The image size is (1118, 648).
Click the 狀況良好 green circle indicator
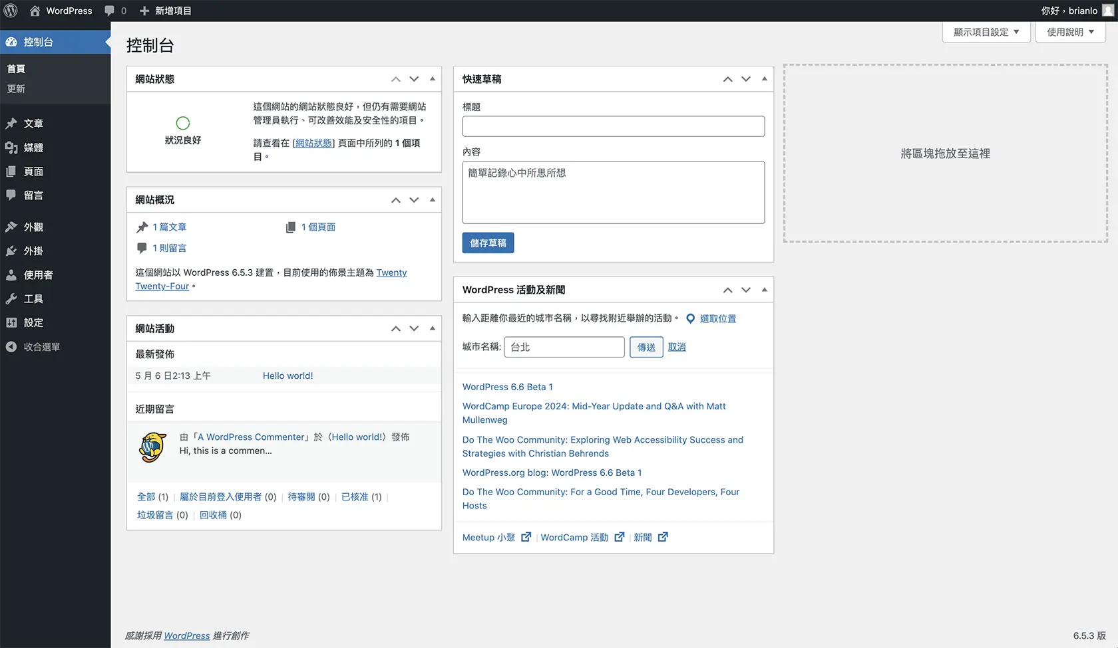coord(183,123)
